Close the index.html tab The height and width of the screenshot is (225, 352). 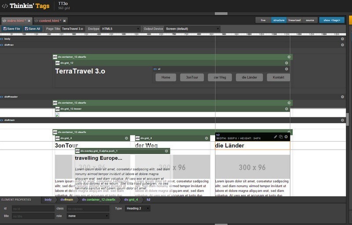pos(29,21)
